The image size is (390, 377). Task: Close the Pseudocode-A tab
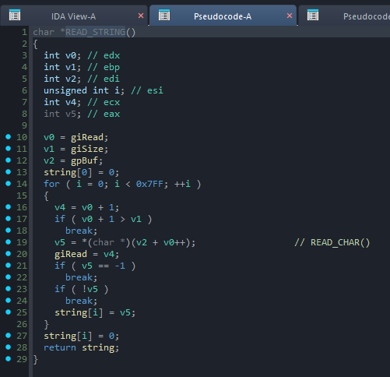[x=290, y=16]
